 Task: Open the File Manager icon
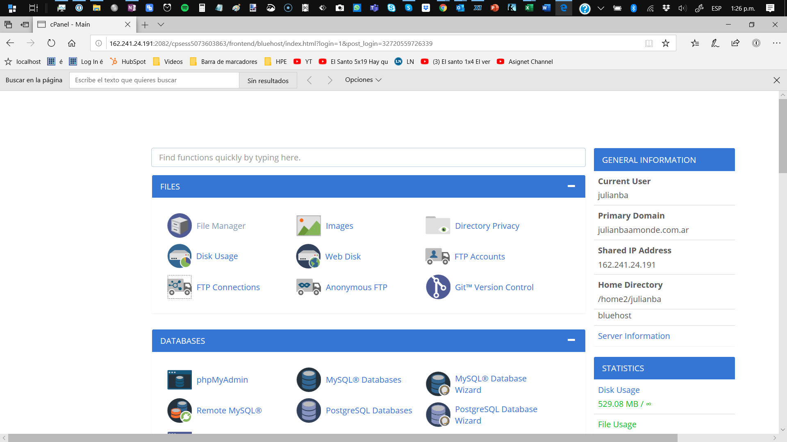(180, 226)
